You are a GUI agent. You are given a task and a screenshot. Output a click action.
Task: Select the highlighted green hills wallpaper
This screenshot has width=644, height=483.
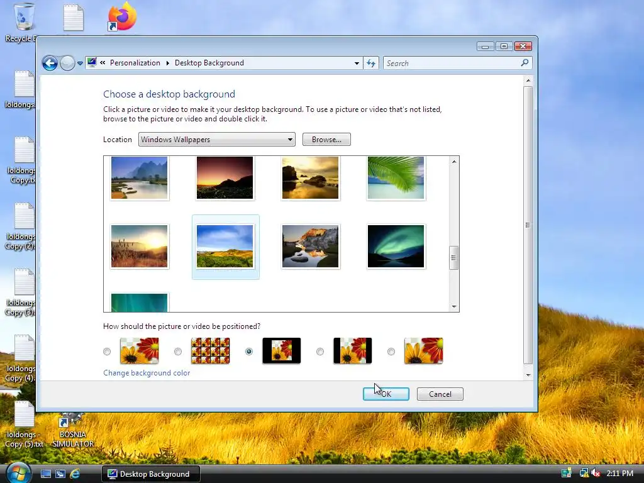pyautogui.click(x=225, y=247)
